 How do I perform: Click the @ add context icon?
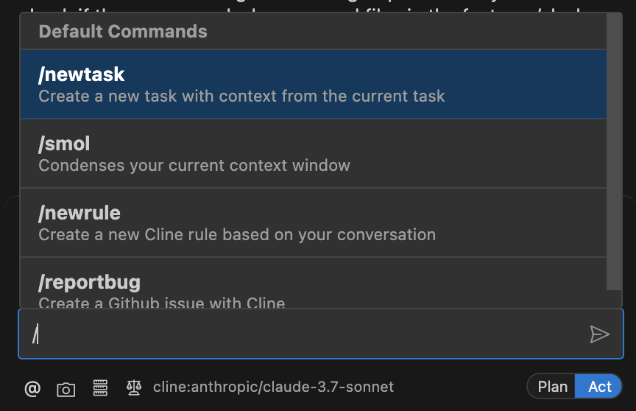[32, 389]
